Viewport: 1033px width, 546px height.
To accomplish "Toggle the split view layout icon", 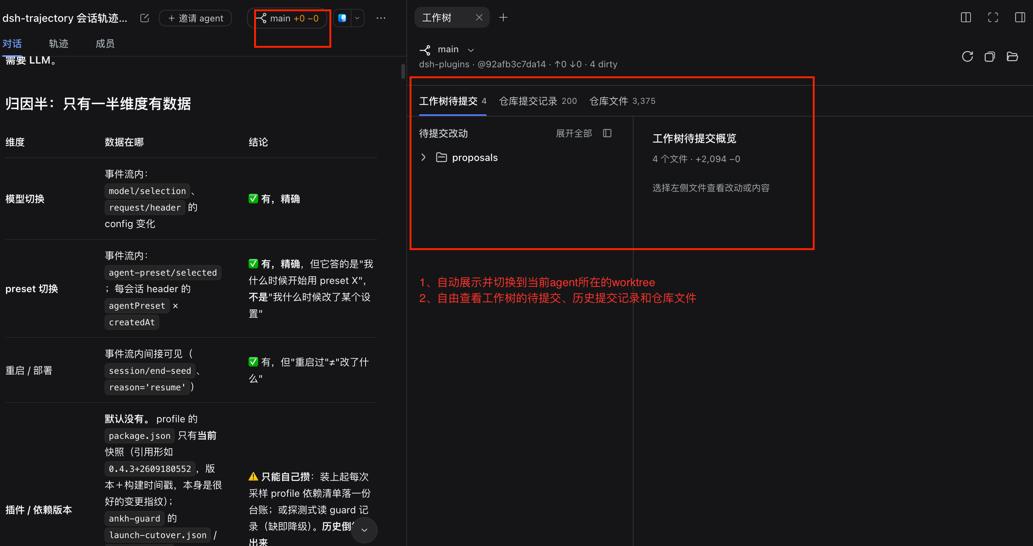I will (966, 18).
